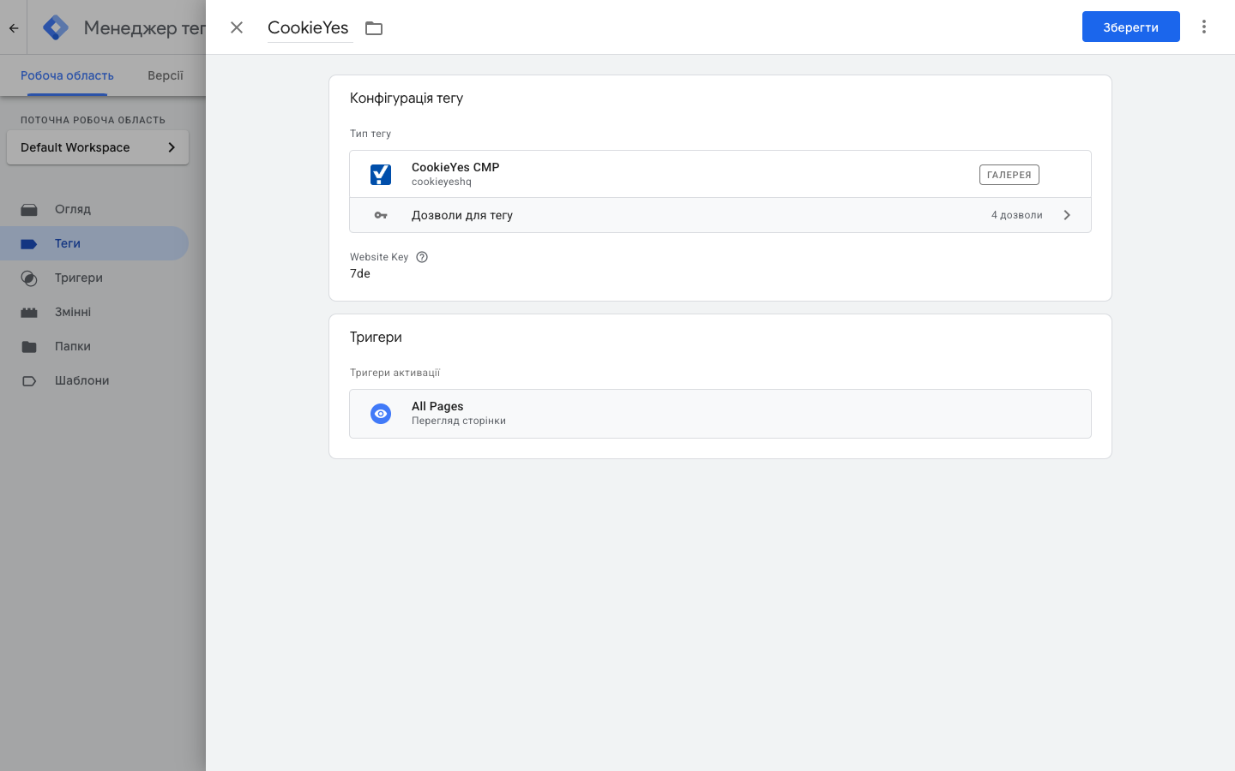The height and width of the screenshot is (771, 1235).
Task: Click the chevron beside Default Workspace
Action: pyautogui.click(x=172, y=147)
